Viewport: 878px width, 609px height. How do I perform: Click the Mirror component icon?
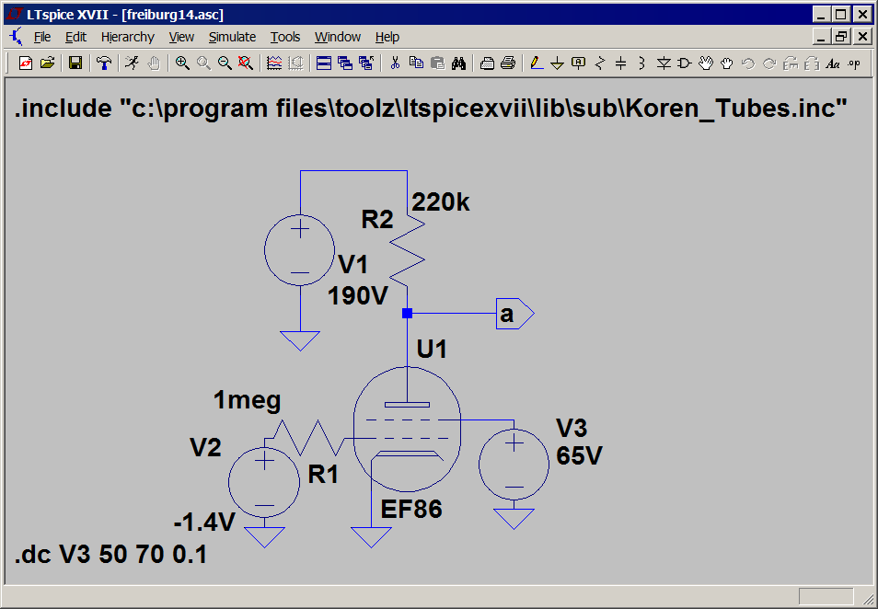pos(812,63)
